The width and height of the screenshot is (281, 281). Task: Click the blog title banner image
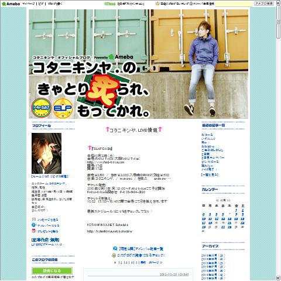(x=139, y=64)
